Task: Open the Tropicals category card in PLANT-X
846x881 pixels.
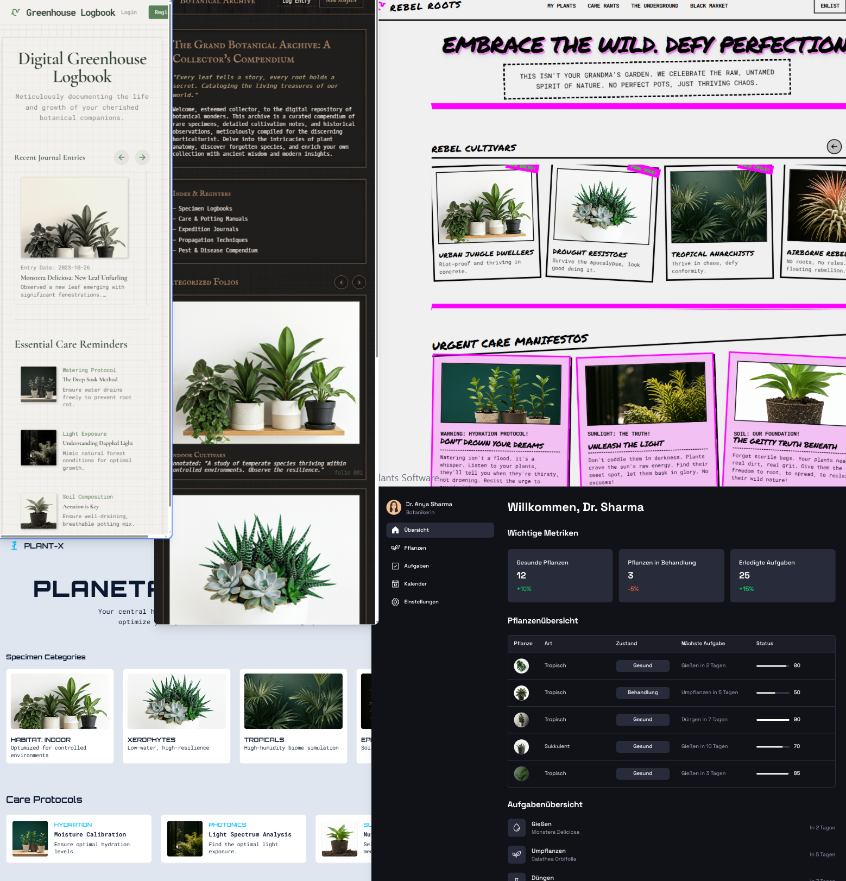Action: pos(293,716)
